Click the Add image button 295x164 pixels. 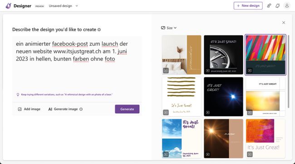coord(29,109)
